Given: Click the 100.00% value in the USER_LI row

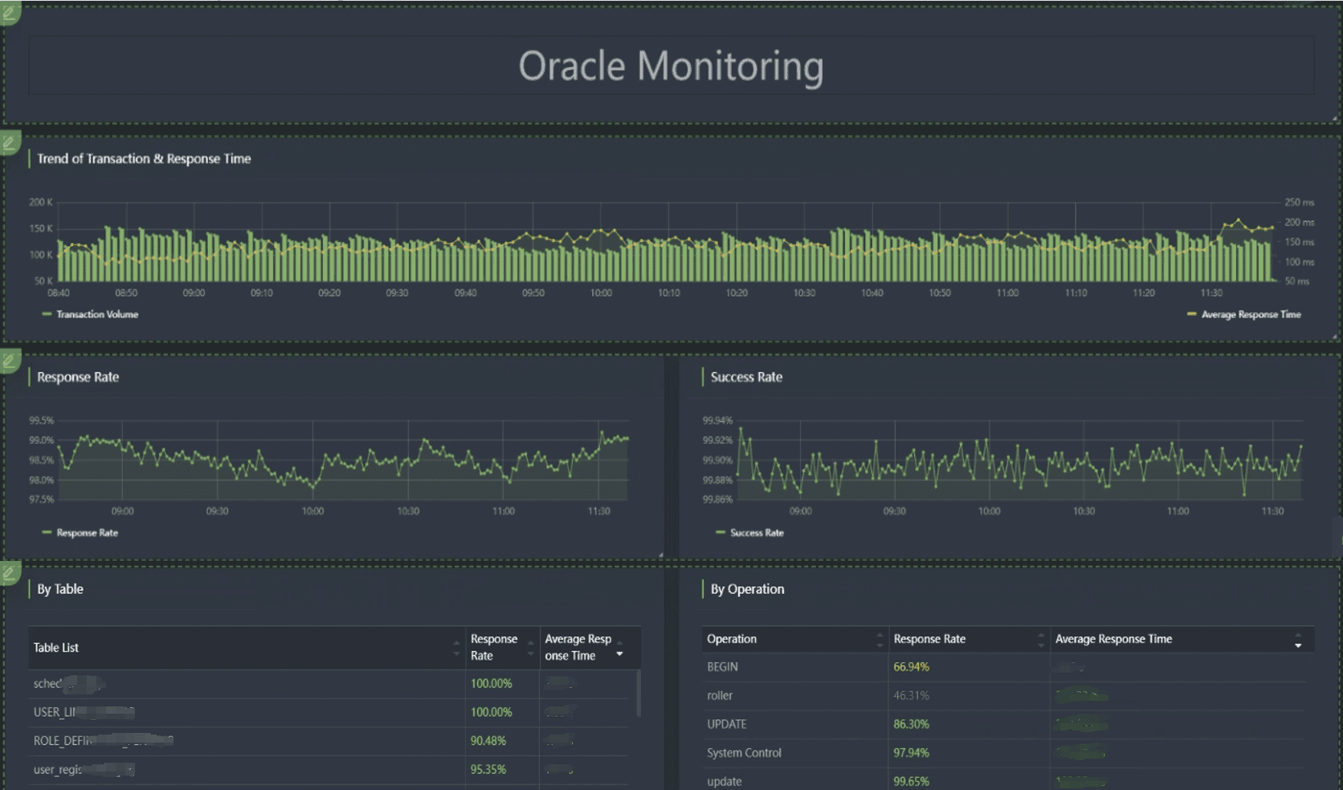Looking at the screenshot, I should tap(491, 713).
